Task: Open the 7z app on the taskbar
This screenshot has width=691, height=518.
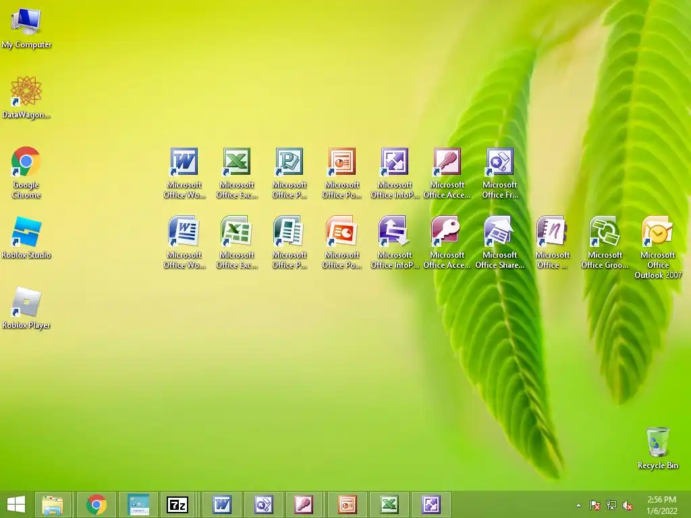Action: pyautogui.click(x=177, y=505)
